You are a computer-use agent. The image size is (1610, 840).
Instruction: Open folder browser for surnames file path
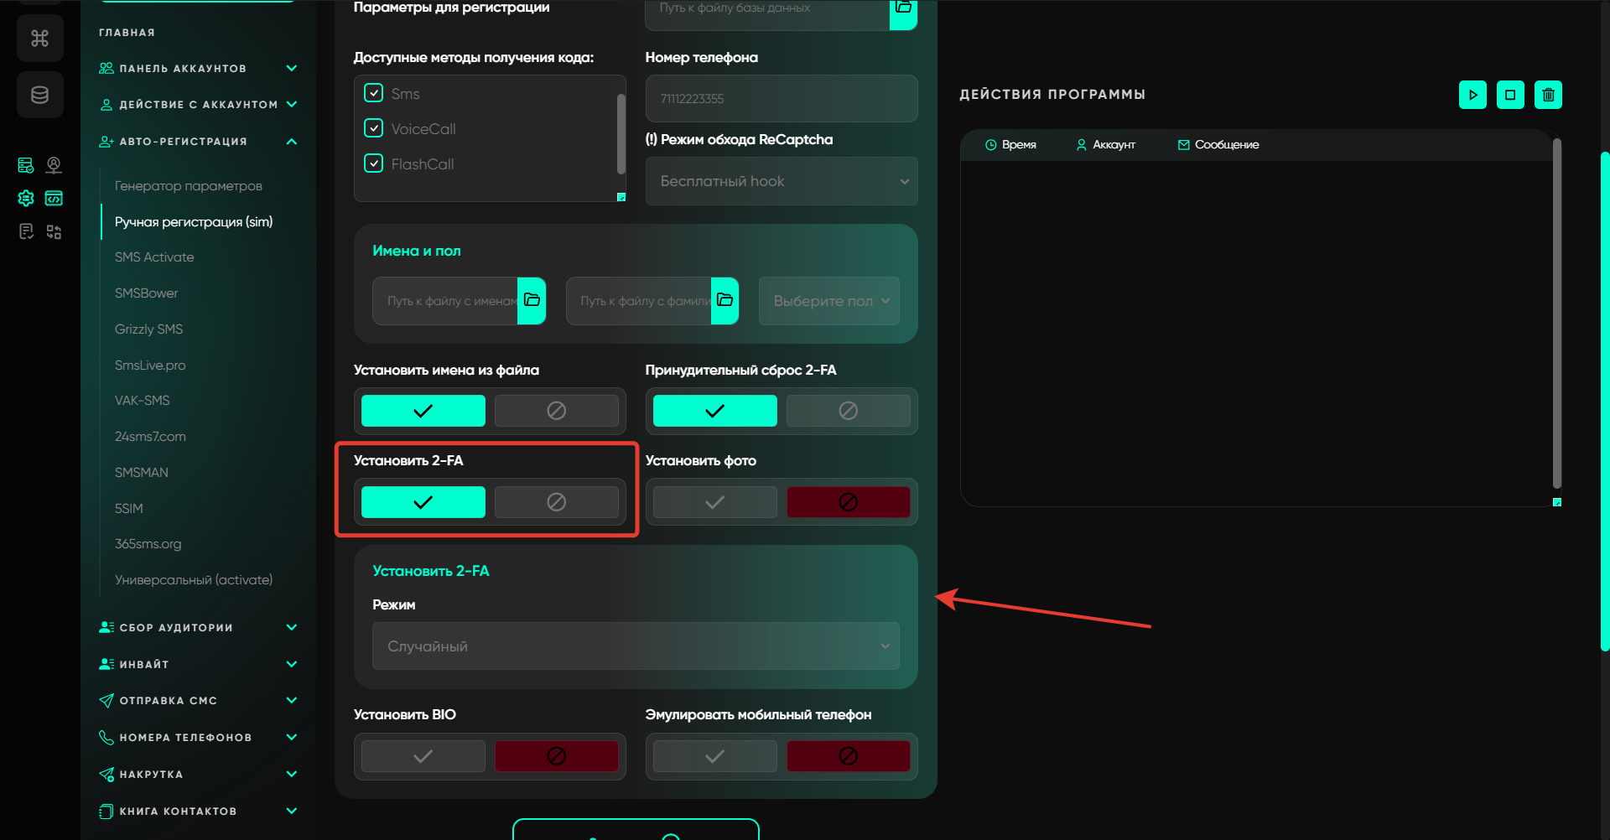click(725, 300)
